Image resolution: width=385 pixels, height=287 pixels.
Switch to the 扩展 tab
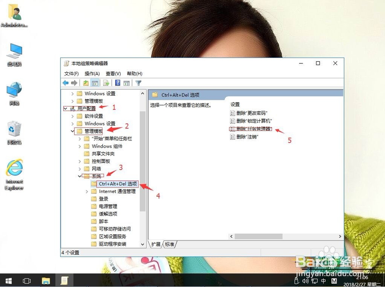click(x=156, y=244)
